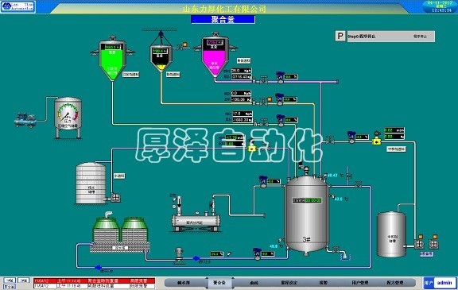Open the 用户管理 user management tab

[360, 283]
